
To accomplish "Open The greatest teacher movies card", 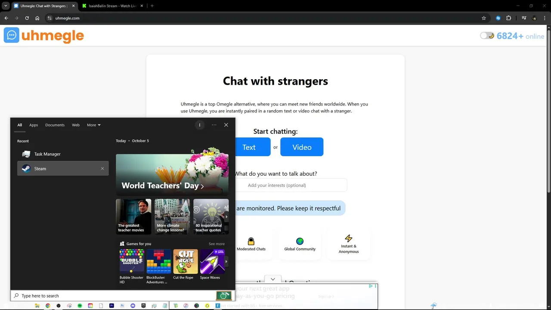I will point(133,217).
